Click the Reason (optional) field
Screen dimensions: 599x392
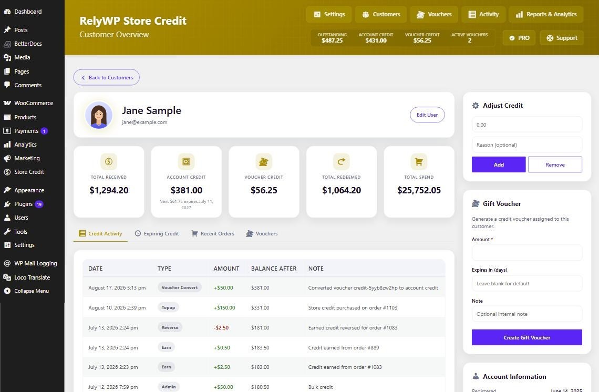pyautogui.click(x=527, y=145)
